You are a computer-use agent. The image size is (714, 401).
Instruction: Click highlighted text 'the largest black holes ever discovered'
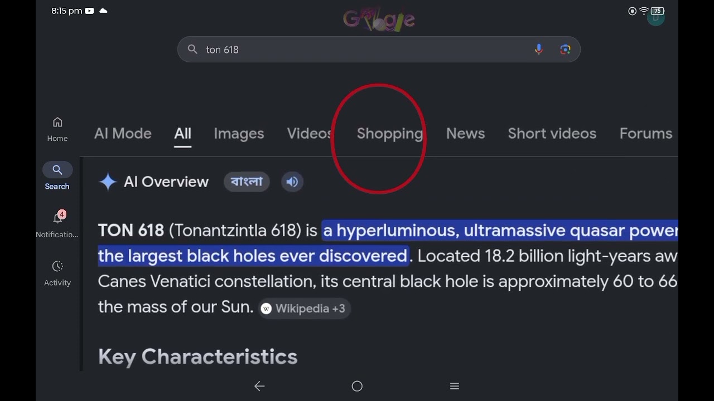coord(253,256)
